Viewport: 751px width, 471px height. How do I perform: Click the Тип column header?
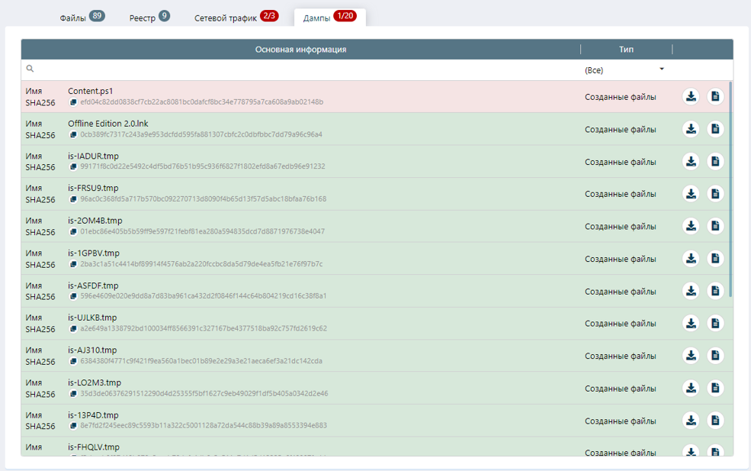coord(626,50)
